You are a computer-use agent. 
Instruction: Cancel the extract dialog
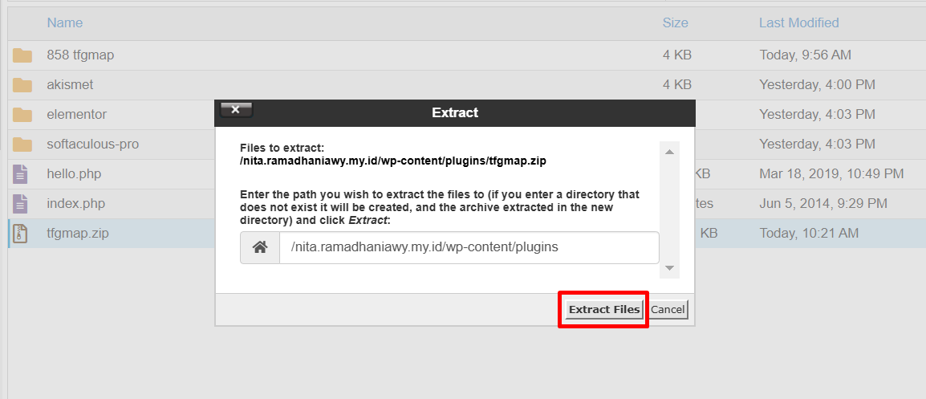click(668, 309)
